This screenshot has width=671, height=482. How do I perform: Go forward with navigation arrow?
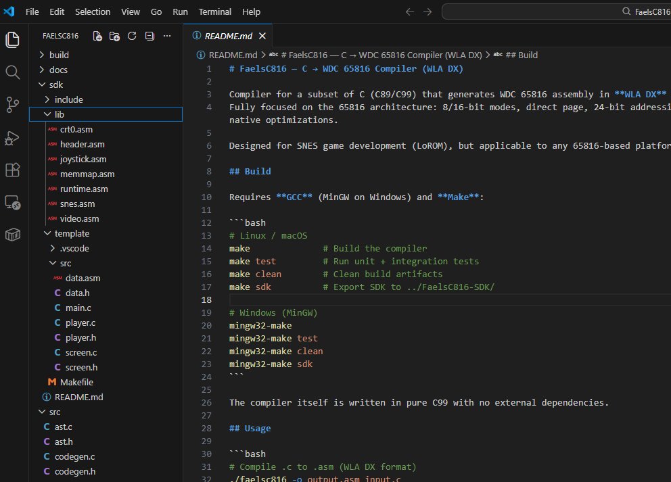[x=427, y=12]
